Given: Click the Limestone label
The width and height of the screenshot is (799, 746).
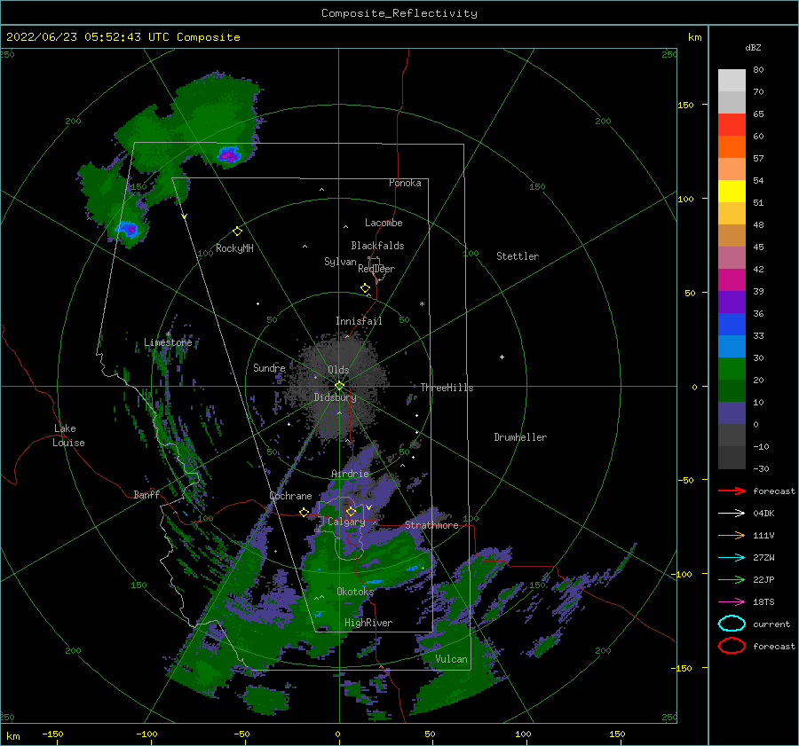Looking at the screenshot, I should pyautogui.click(x=168, y=342).
